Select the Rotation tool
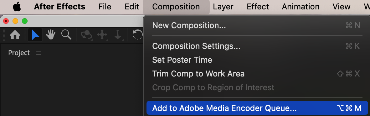Image resolution: width=370 pixels, height=116 pixels. [137, 35]
